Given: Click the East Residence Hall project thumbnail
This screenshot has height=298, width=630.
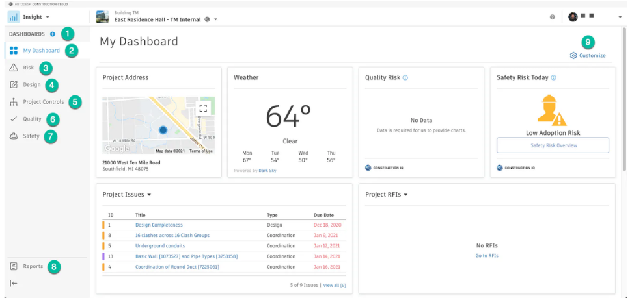Looking at the screenshot, I should [103, 17].
